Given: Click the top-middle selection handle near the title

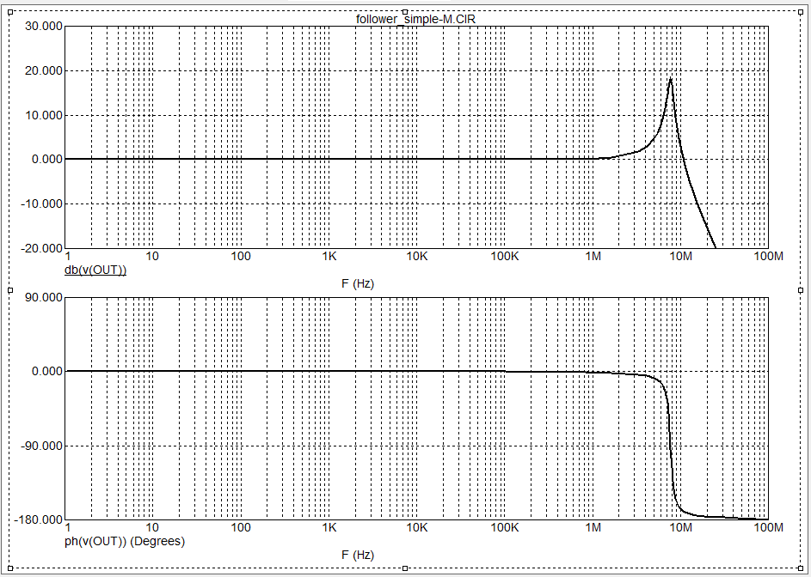Looking at the screenshot, I should [x=405, y=11].
